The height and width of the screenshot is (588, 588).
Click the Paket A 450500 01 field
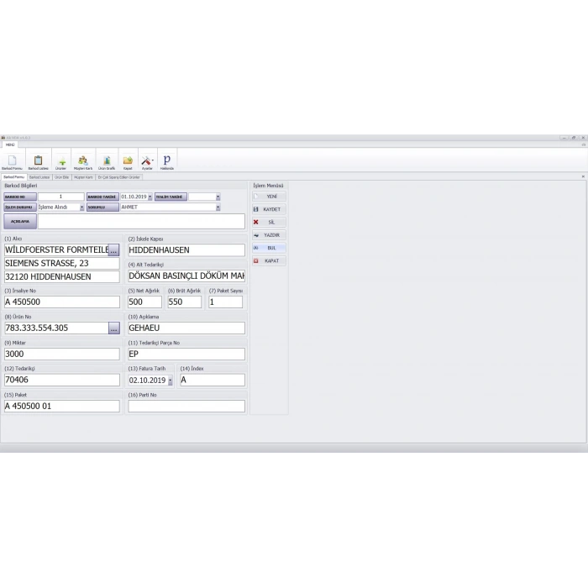click(62, 406)
